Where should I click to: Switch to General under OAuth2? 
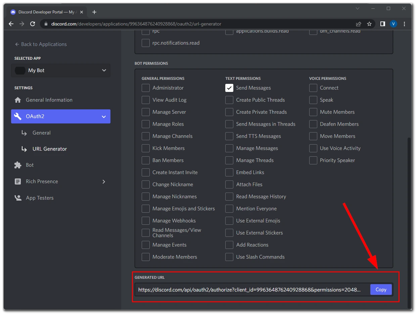click(x=41, y=133)
